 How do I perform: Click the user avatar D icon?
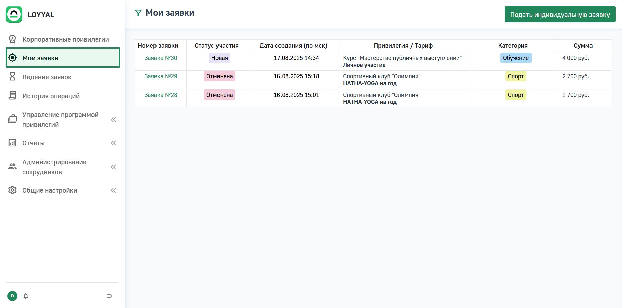12,296
